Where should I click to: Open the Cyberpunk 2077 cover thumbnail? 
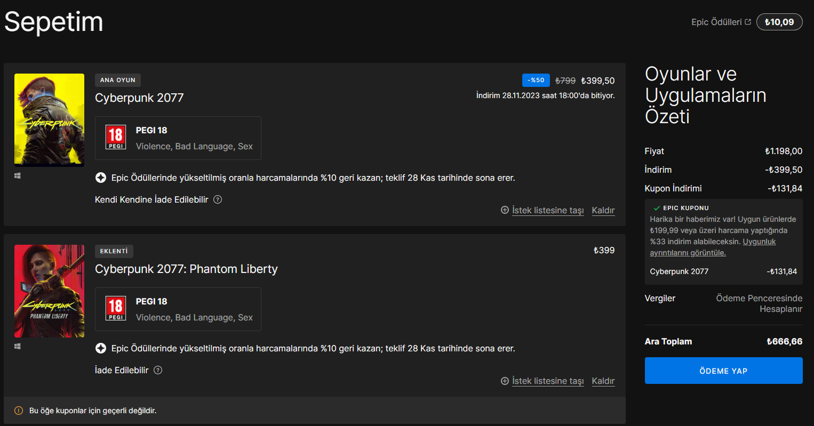tap(49, 120)
